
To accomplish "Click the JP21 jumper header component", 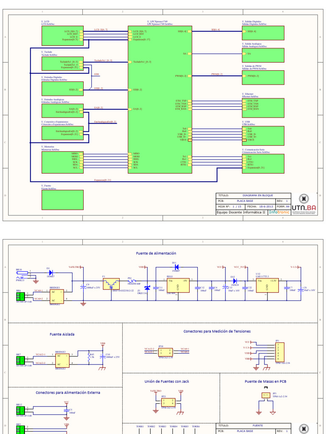I will tap(168, 402).
